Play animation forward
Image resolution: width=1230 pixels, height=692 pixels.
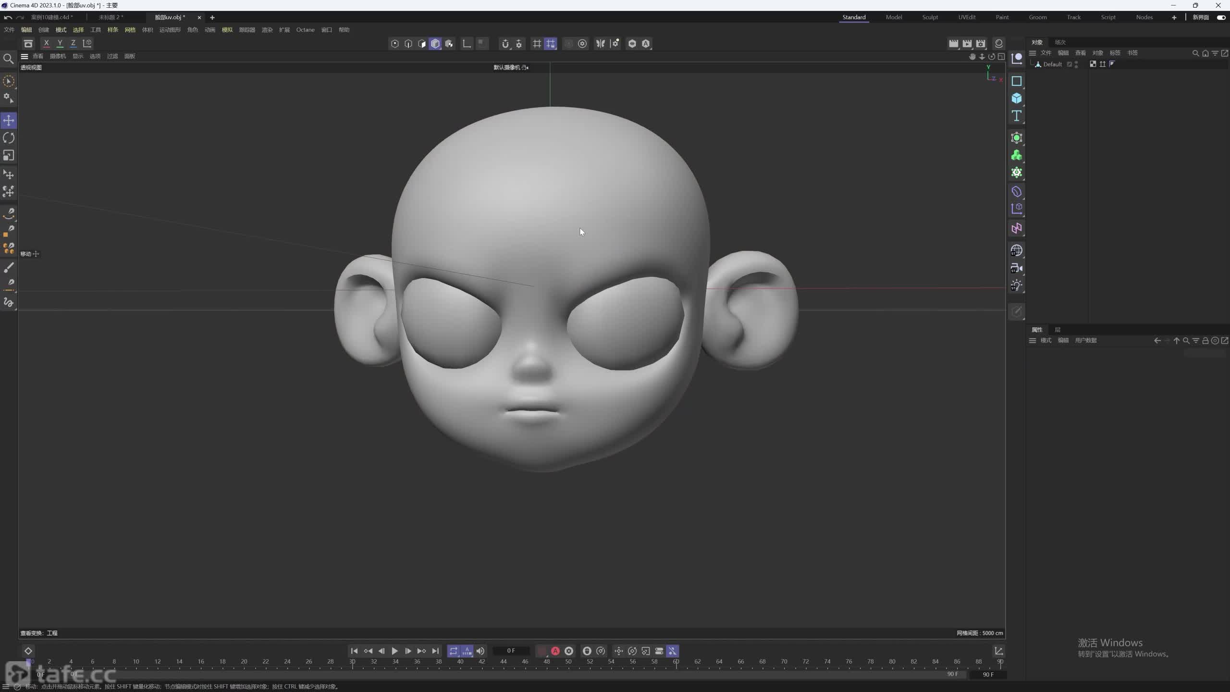(394, 651)
